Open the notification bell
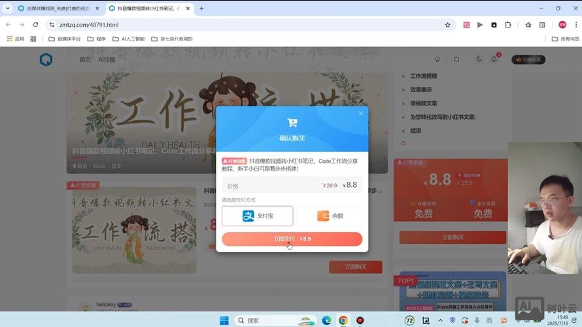The width and height of the screenshot is (582, 327). click(494, 59)
